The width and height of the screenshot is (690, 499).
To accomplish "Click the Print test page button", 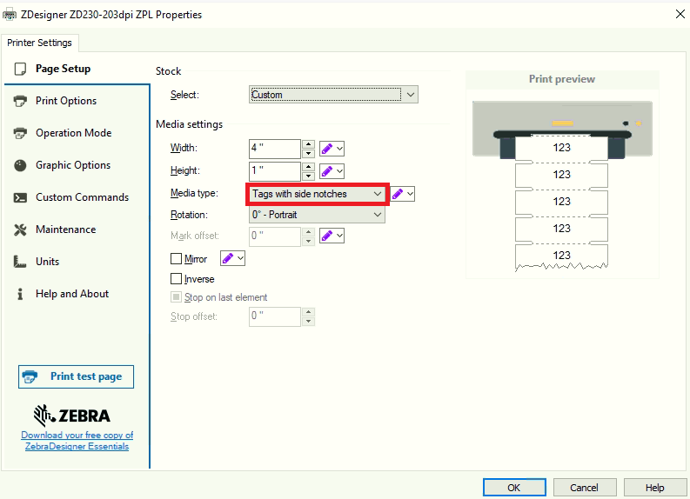I will coord(76,376).
